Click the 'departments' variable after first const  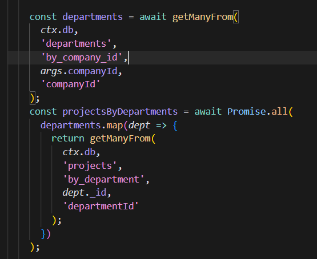click(93, 17)
